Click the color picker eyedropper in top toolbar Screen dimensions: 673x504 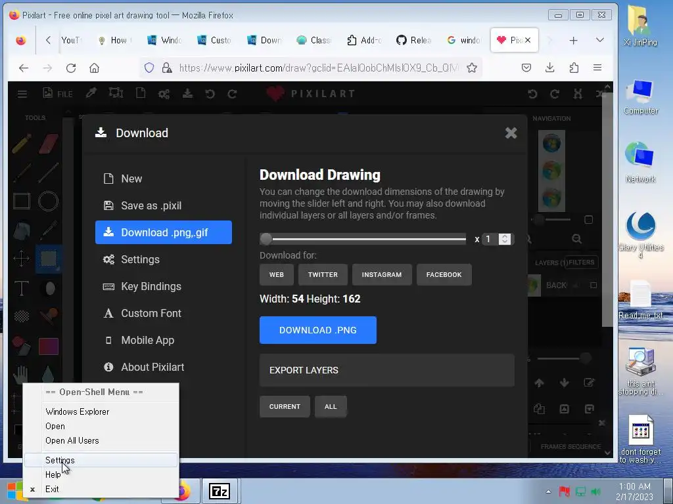[x=91, y=93]
